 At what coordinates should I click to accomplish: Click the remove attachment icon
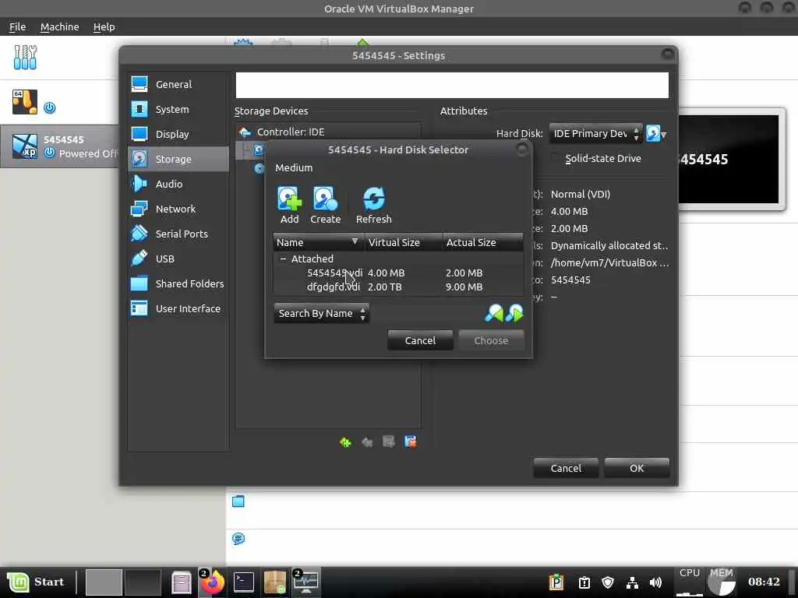(410, 442)
